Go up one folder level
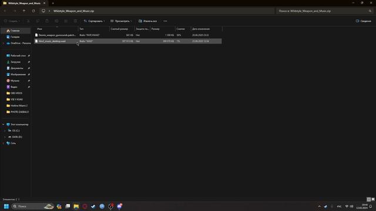 pyautogui.click(x=24, y=11)
